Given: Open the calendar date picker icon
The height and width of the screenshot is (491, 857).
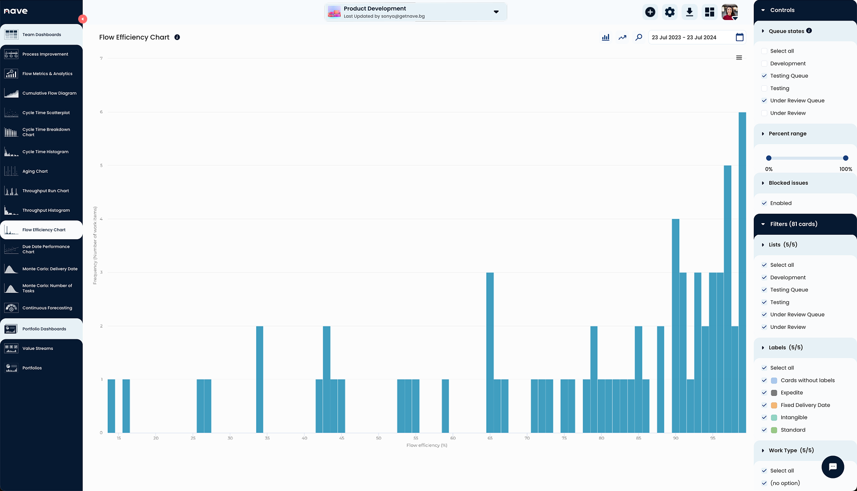Looking at the screenshot, I should 739,38.
